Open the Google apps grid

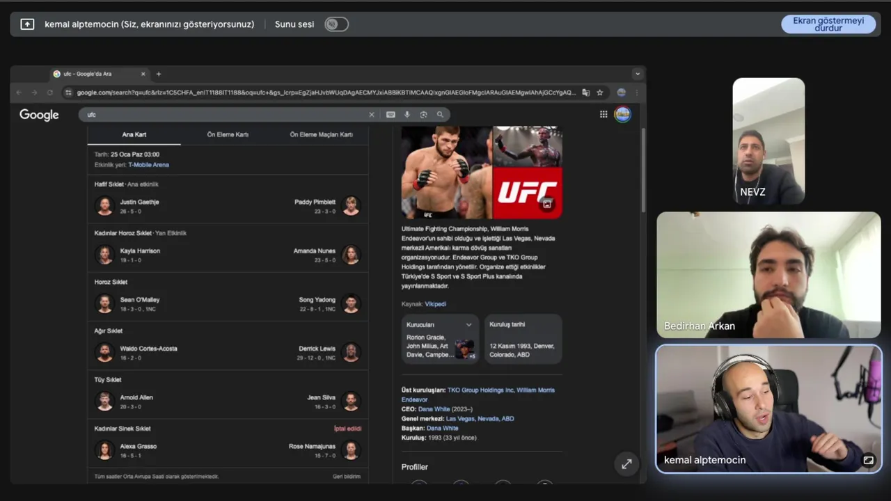click(x=604, y=115)
